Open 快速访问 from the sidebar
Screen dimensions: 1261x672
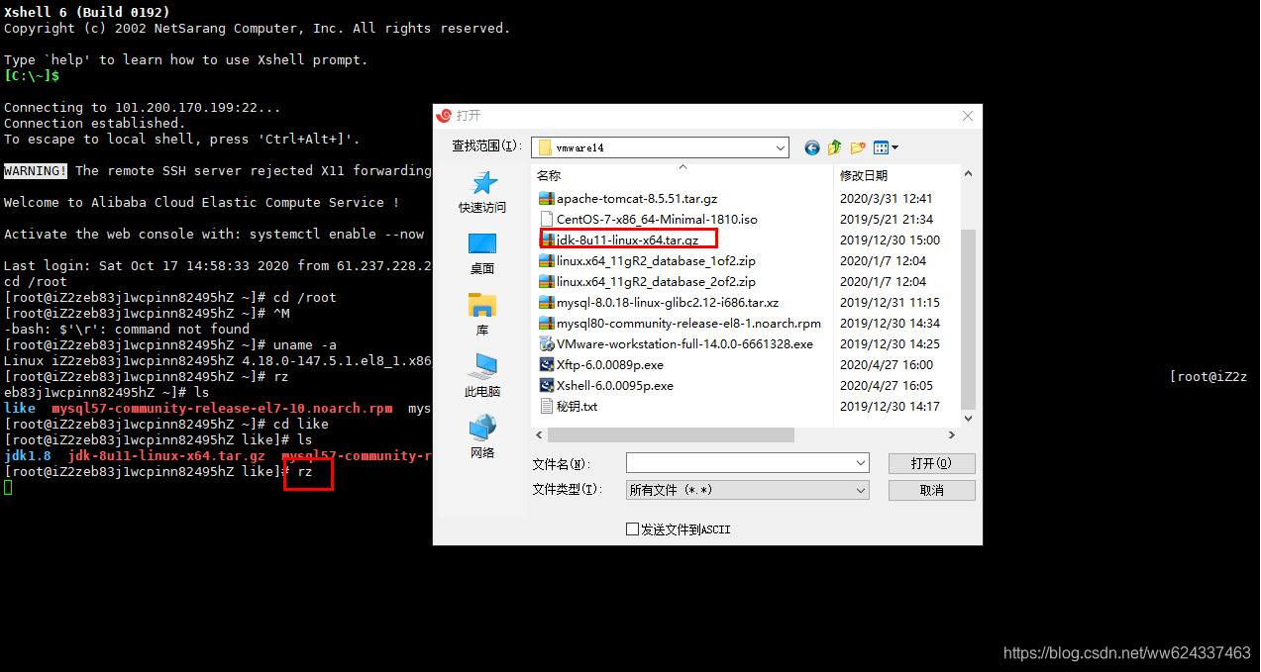click(481, 193)
